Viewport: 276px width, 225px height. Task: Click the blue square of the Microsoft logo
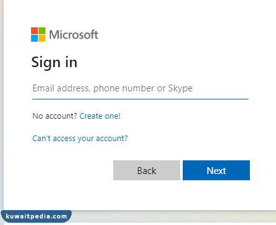coord(34,38)
